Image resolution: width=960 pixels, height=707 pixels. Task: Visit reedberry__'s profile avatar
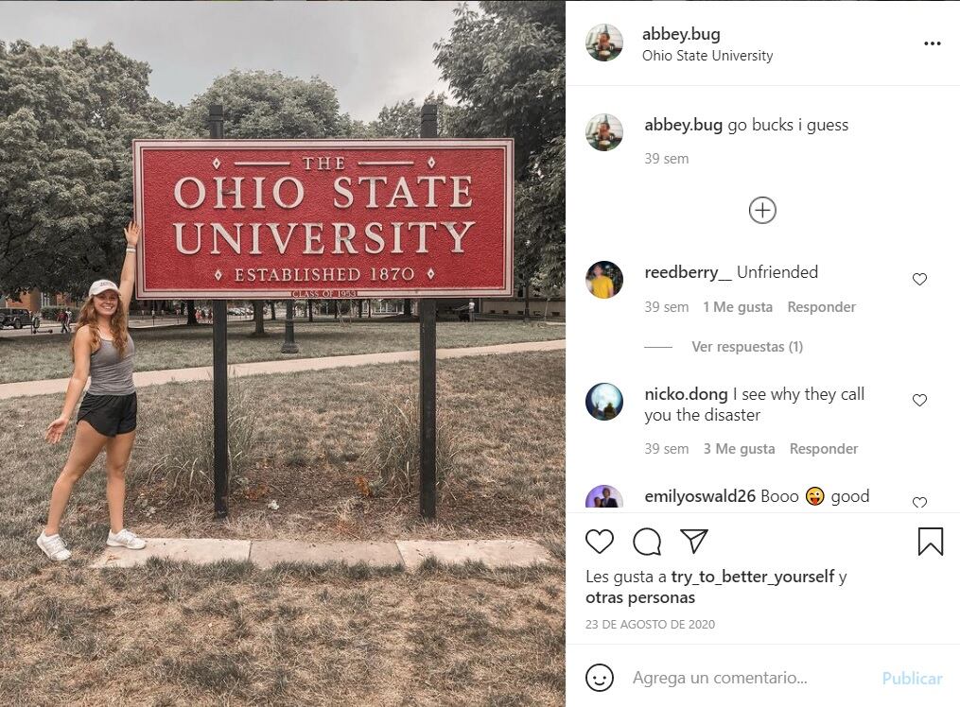[x=604, y=280]
